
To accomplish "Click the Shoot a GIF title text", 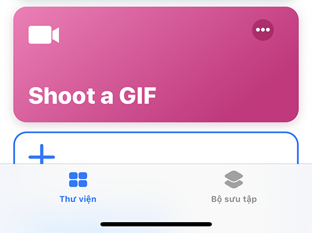I will tap(92, 96).
